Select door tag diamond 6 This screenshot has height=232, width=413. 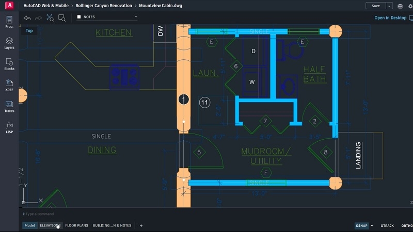pos(236,67)
